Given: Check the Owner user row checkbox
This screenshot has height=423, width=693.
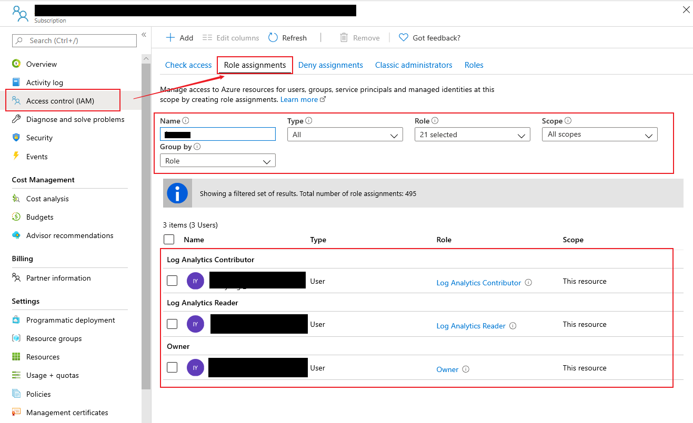Looking at the screenshot, I should 172,367.
